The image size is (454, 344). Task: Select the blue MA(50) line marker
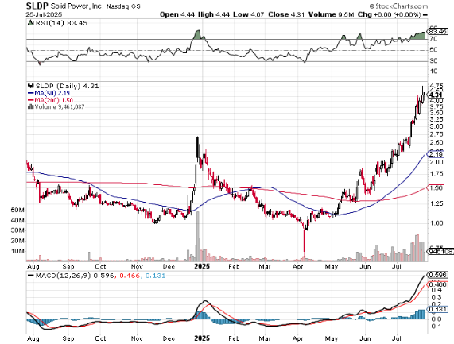pyautogui.click(x=30, y=93)
